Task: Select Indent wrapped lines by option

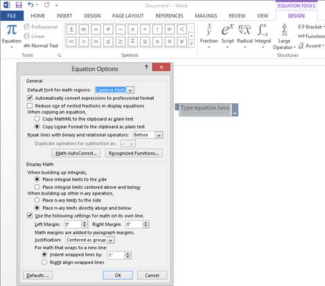Action: click(x=44, y=254)
